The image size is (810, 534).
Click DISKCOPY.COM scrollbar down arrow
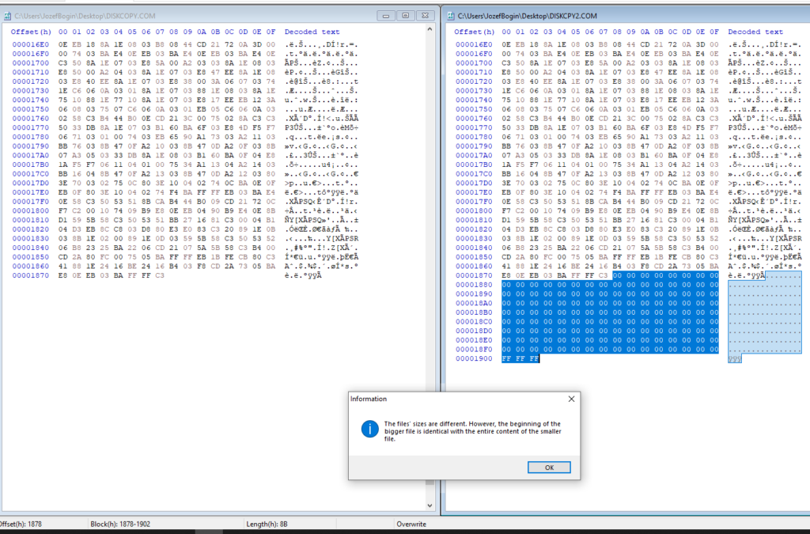coord(430,506)
